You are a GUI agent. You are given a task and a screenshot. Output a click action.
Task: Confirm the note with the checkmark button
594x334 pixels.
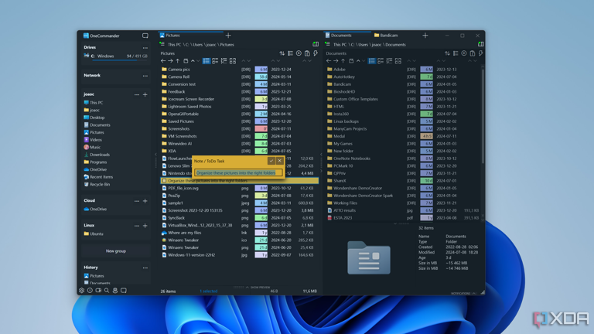(271, 161)
